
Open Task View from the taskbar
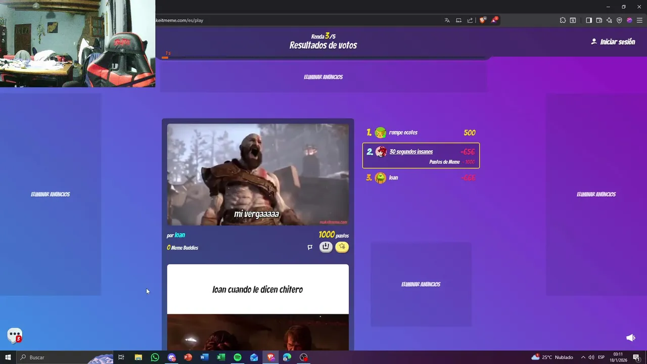pos(121,357)
